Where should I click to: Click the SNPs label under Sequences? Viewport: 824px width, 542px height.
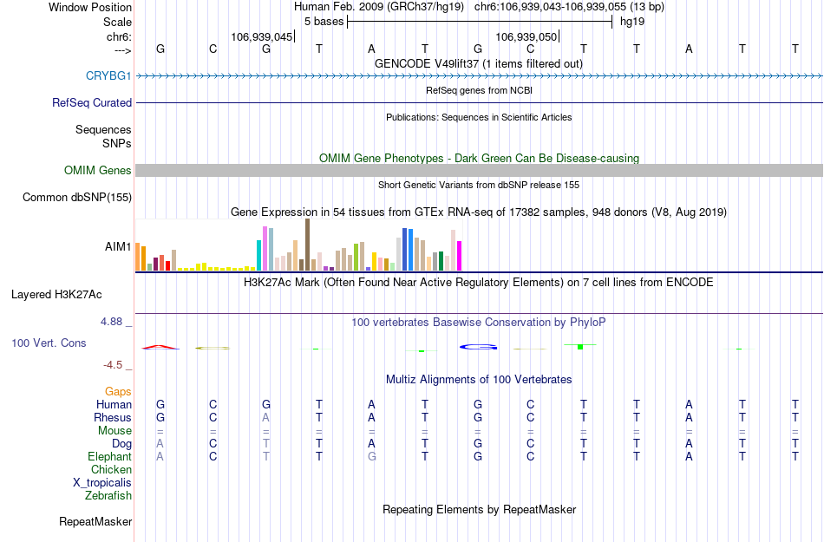(x=117, y=143)
